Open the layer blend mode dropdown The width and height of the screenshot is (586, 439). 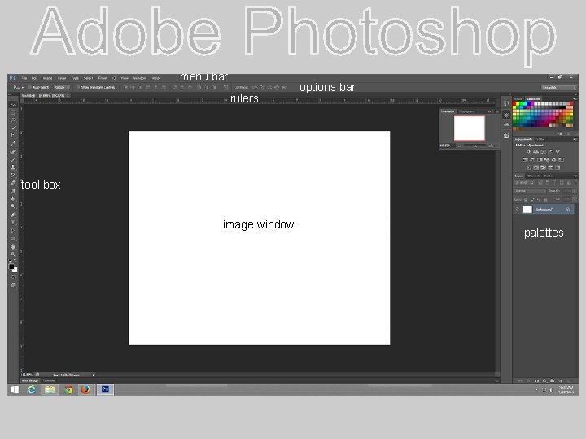[x=531, y=191]
